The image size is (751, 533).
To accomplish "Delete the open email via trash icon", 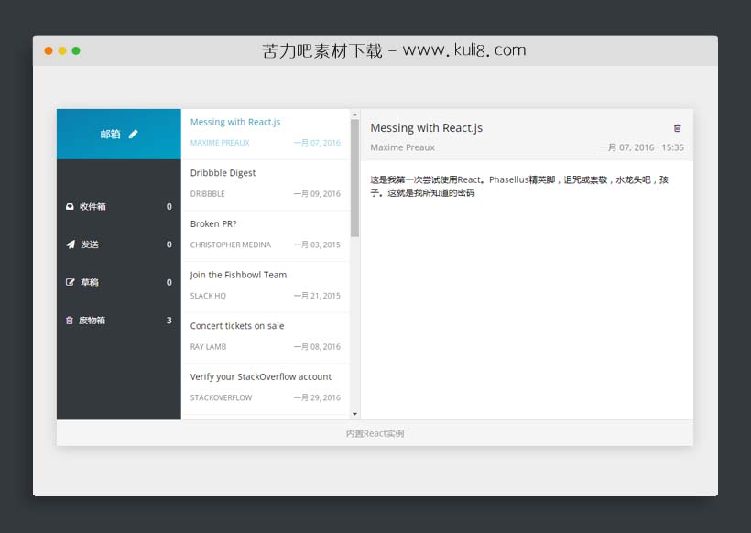I will point(676,128).
